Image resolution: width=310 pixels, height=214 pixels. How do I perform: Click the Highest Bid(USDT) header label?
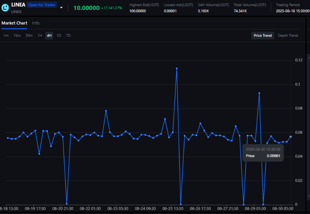click(144, 5)
